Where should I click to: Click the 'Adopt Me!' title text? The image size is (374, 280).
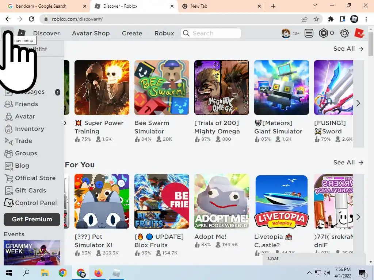210,237
